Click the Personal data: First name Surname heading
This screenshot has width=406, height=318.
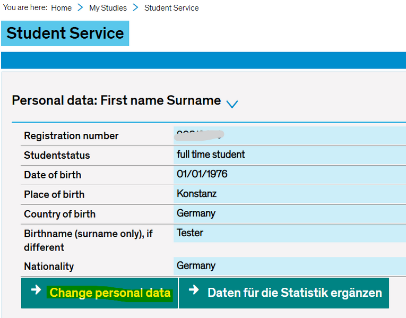(116, 100)
